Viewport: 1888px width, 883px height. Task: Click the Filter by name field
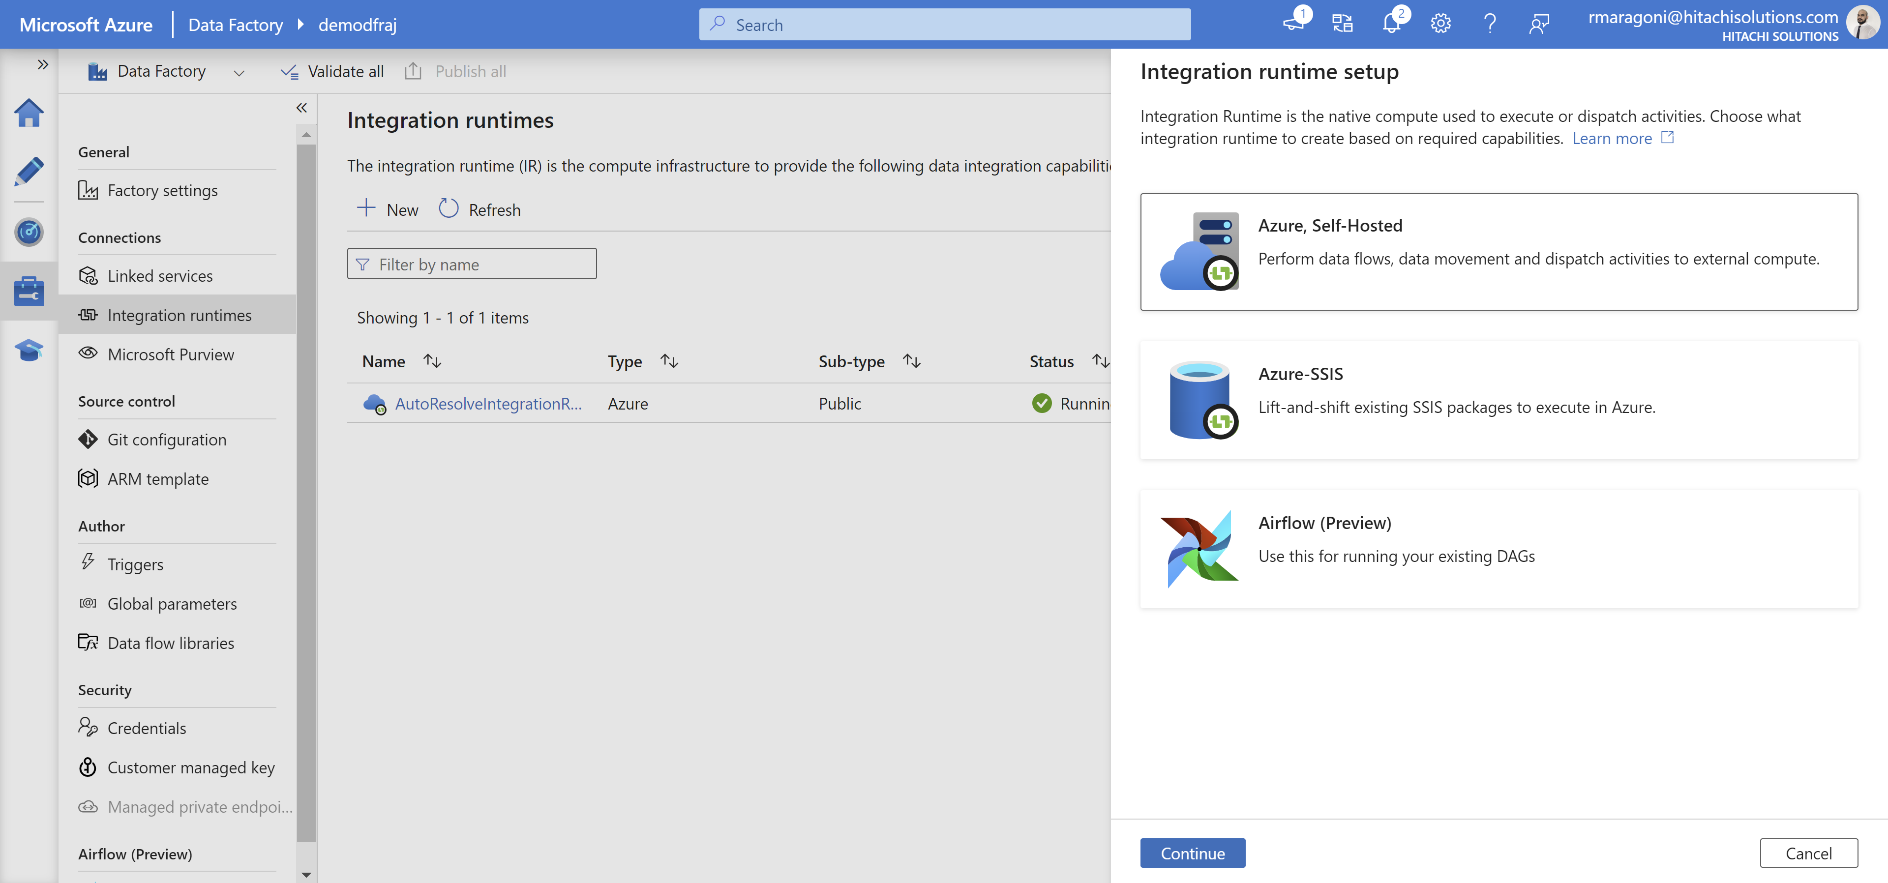(471, 264)
